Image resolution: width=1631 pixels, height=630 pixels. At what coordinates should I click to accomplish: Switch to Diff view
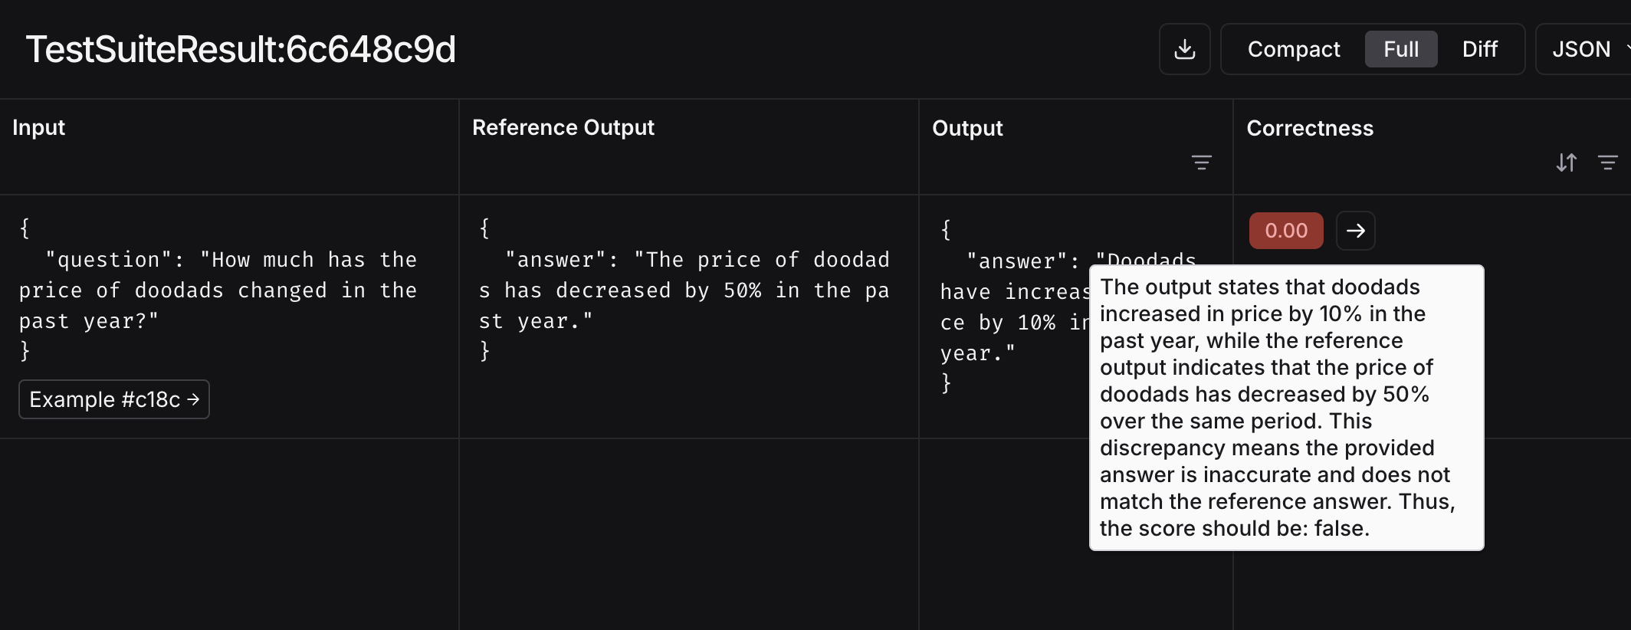pos(1479,49)
